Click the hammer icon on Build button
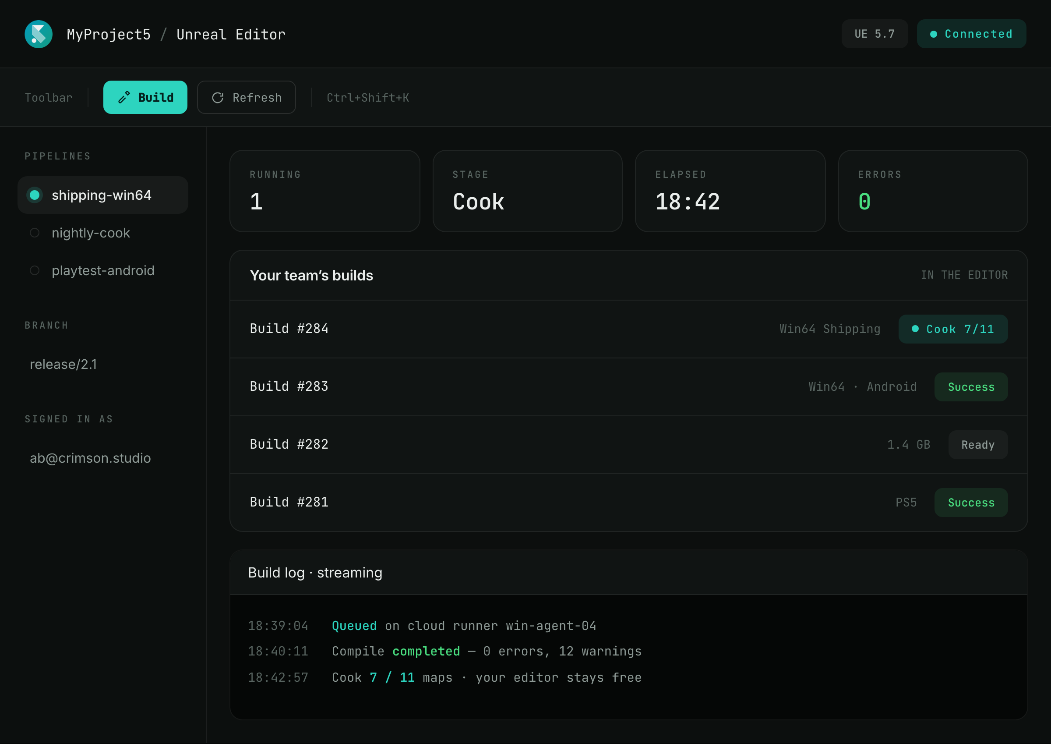1051x744 pixels. click(124, 97)
